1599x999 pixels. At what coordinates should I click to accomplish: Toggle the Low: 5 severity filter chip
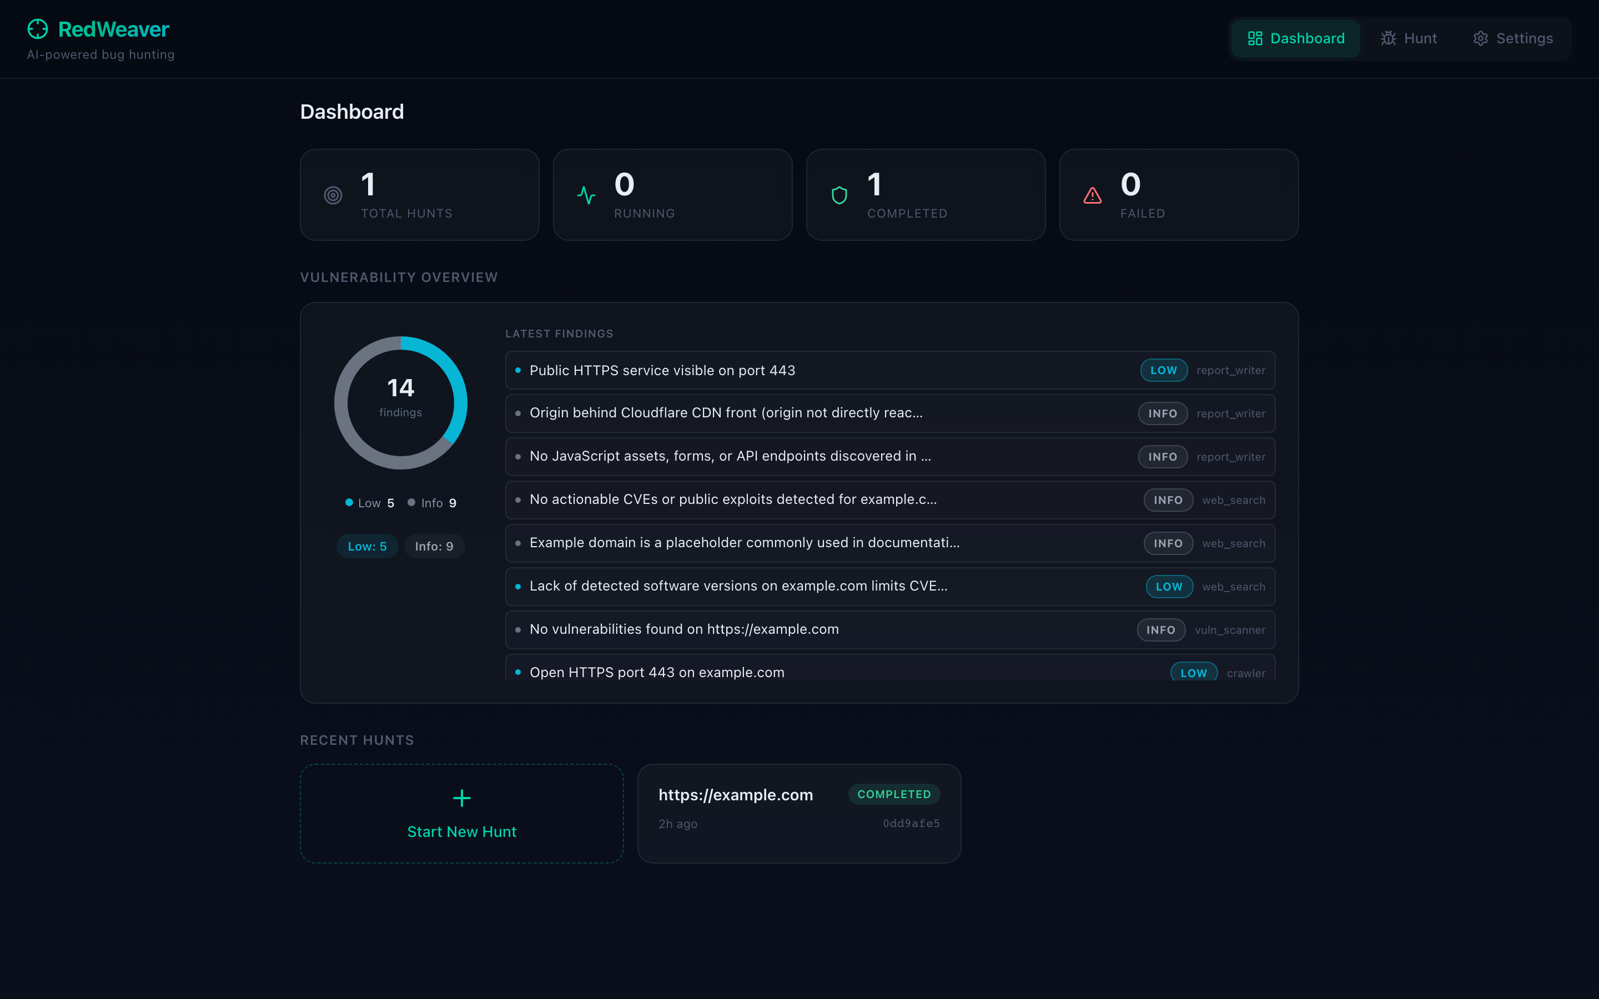click(366, 546)
